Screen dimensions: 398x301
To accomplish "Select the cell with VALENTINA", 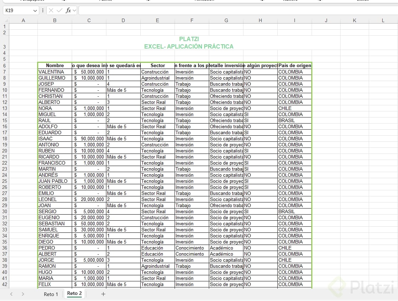I will (55, 72).
